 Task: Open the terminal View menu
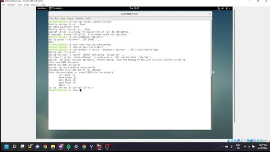pos(63,19)
